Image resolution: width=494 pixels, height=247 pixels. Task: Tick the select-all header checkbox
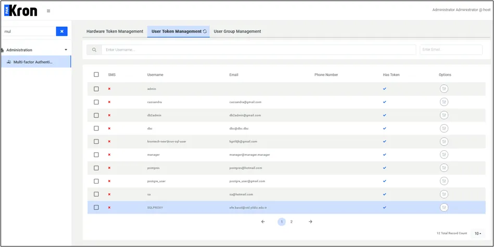(x=96, y=74)
